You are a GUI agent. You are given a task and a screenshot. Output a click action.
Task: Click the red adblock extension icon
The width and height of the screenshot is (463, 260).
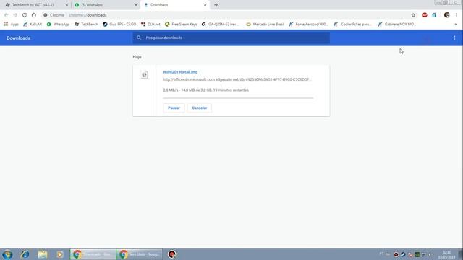pyautogui.click(x=425, y=15)
